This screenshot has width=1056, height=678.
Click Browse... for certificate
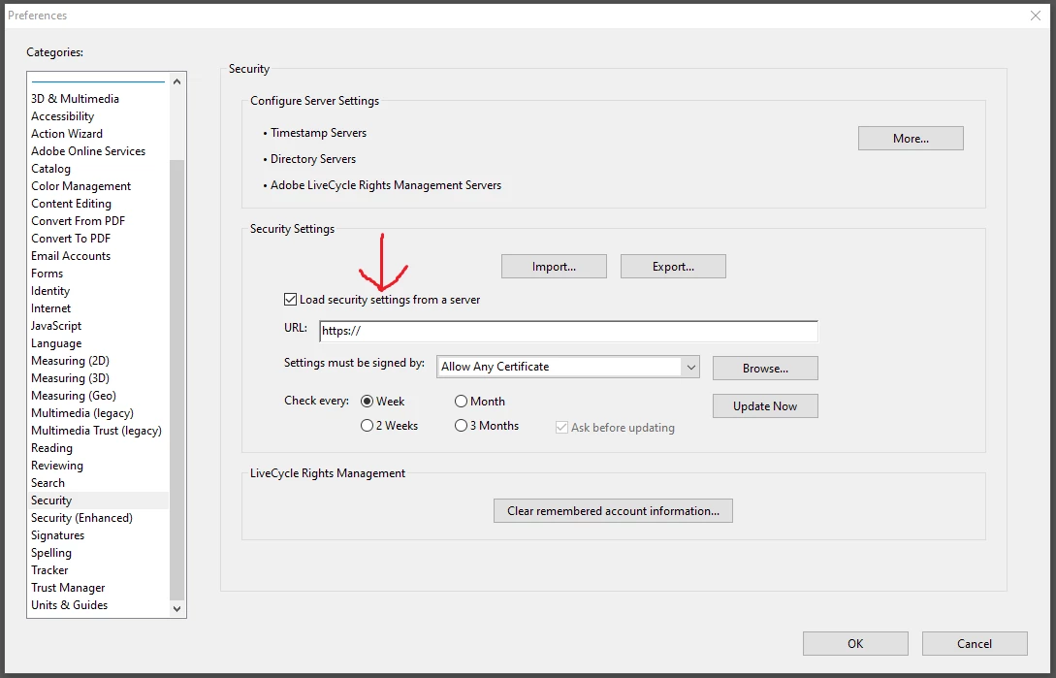[765, 368]
